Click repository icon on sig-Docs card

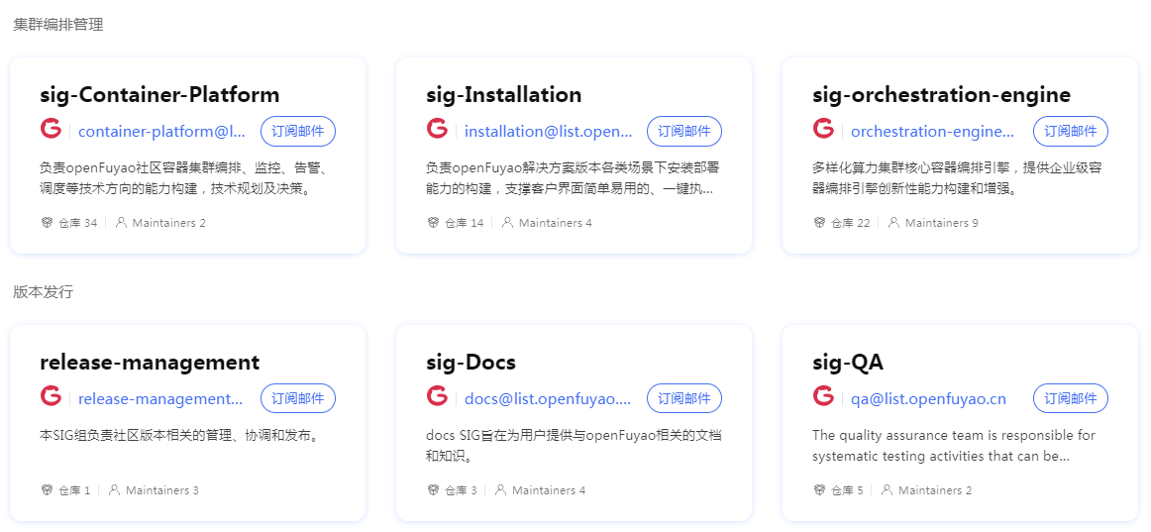point(433,490)
